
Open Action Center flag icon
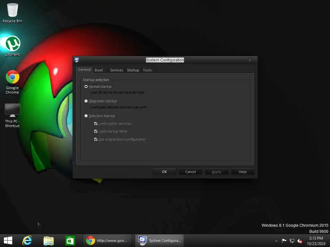point(284,241)
